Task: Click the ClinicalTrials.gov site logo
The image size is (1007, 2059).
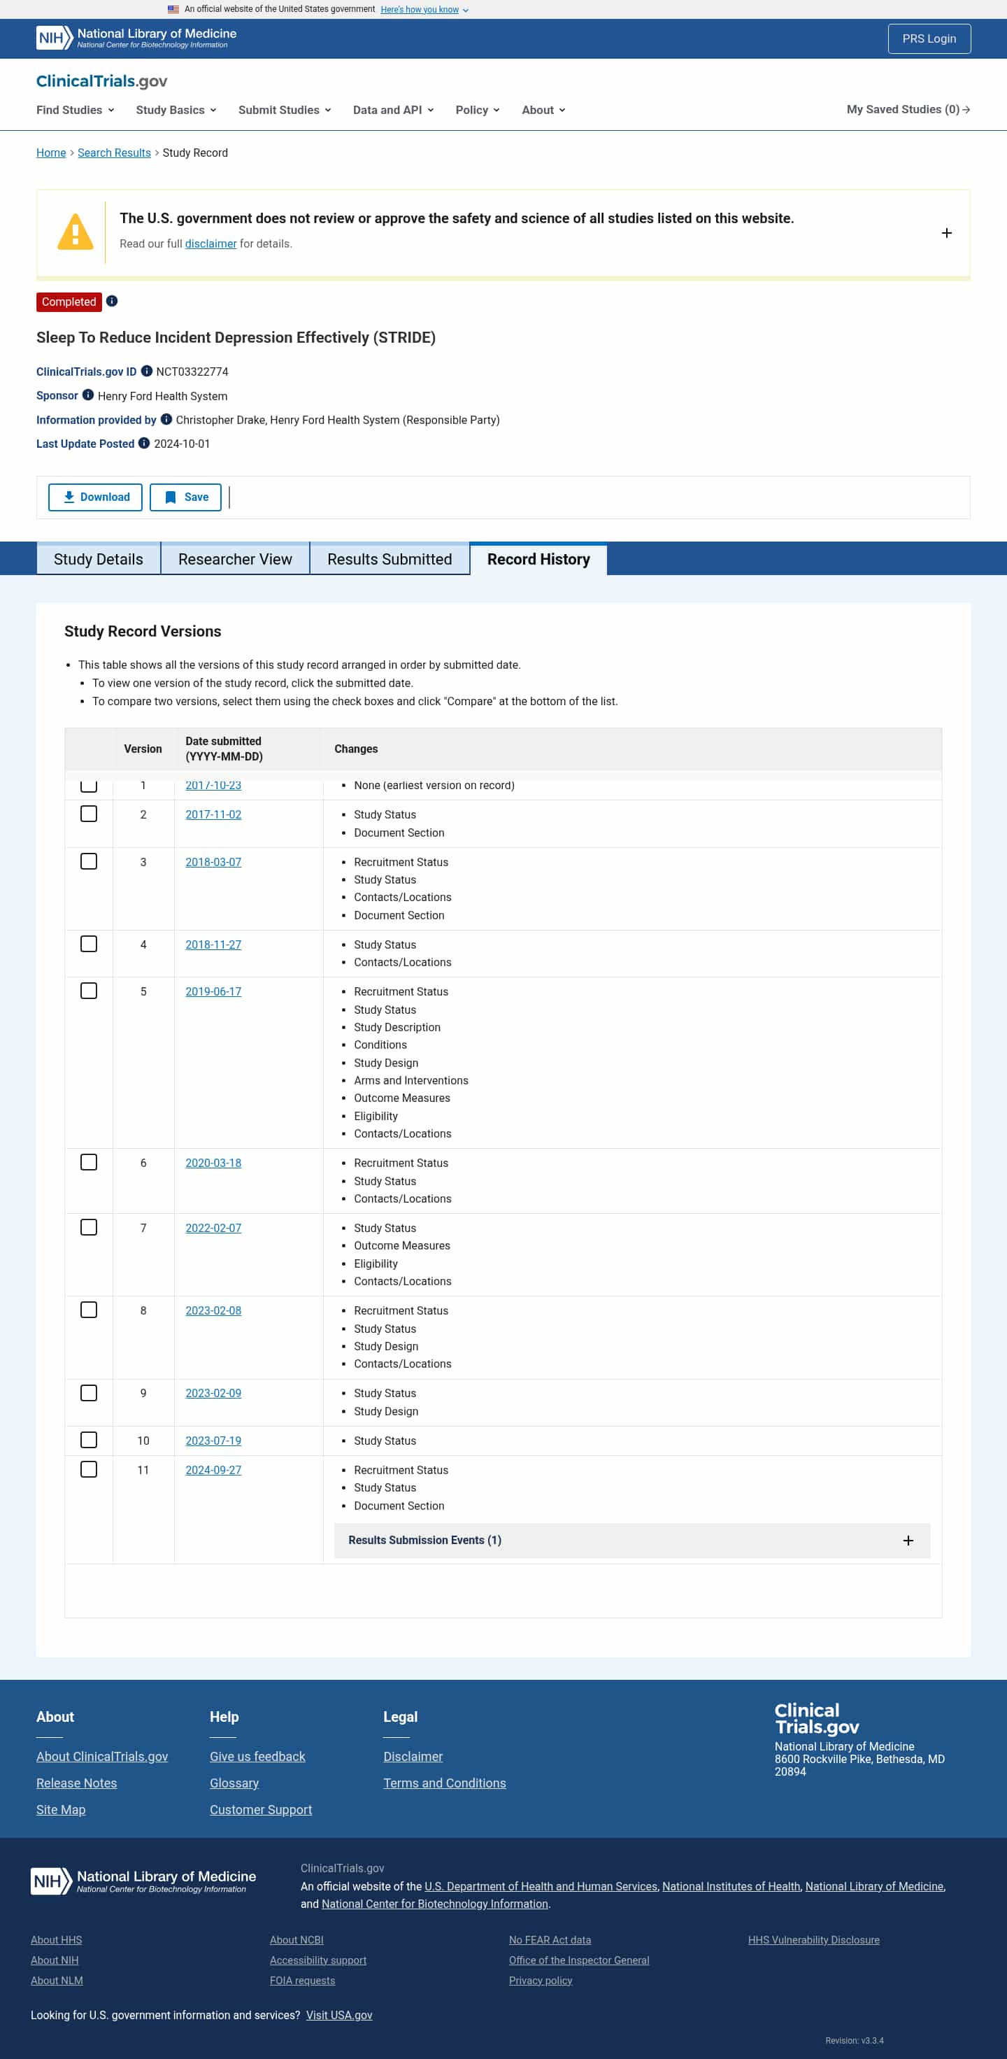Action: point(101,80)
